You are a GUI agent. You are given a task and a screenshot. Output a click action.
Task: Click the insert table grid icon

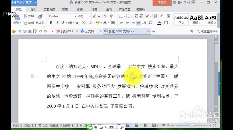point(168,16)
